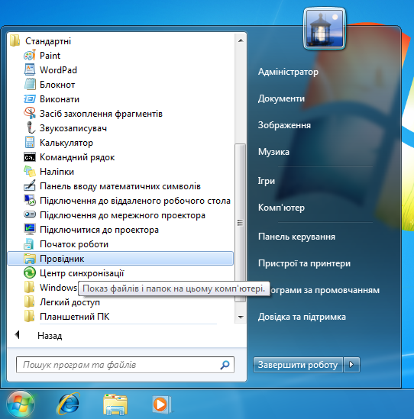Open Програми за промовчанням link
This screenshot has height=419, width=414.
click(x=325, y=290)
